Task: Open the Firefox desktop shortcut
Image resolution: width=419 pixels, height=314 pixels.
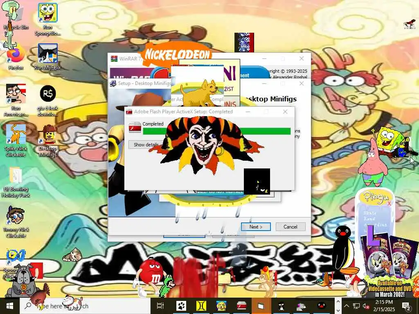Action: click(x=16, y=58)
